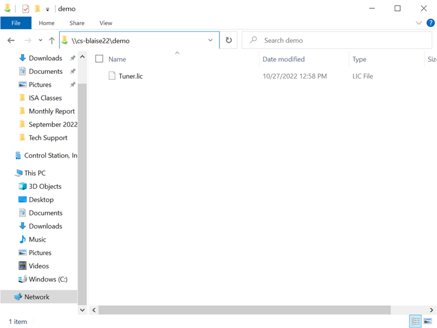Select Network in navigation pane
This screenshot has width=437, height=328.
(x=37, y=297)
